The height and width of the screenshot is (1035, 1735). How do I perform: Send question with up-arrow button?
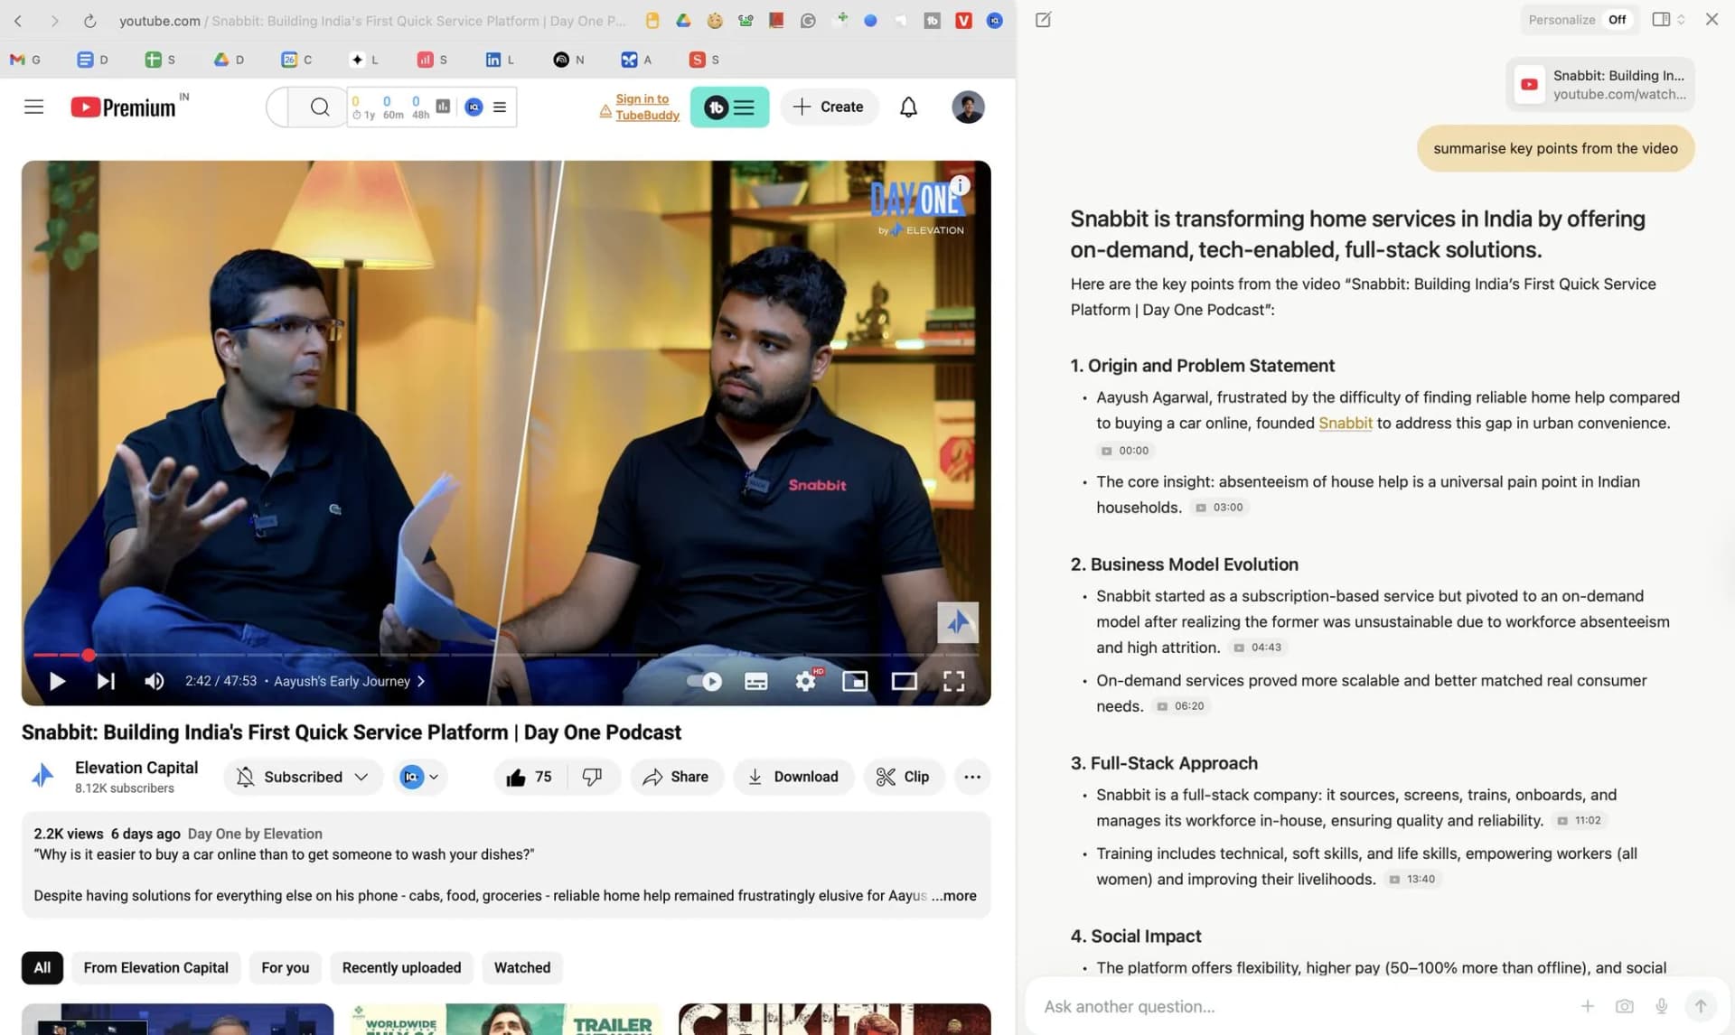tap(1700, 1006)
